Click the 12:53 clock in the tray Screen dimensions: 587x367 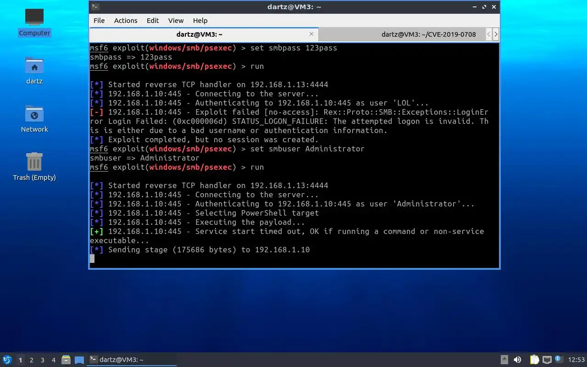pyautogui.click(x=576, y=360)
